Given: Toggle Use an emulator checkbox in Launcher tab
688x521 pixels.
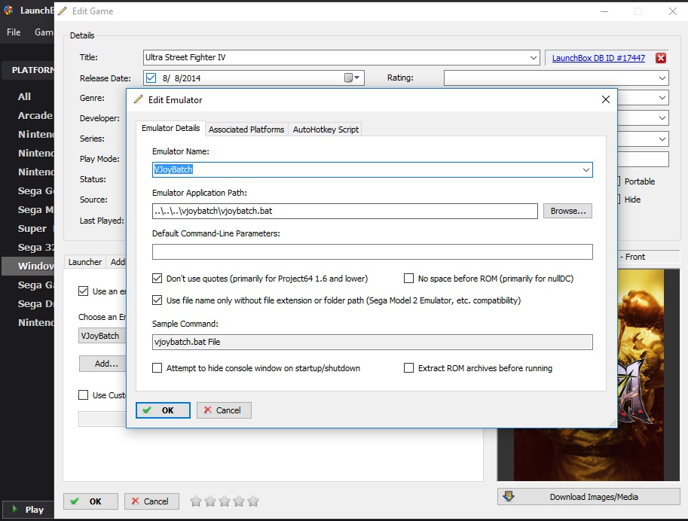Looking at the screenshot, I should click(83, 291).
